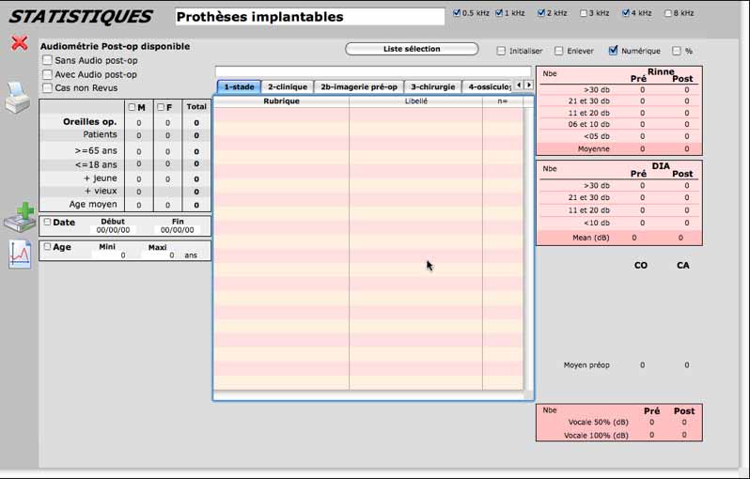The width and height of the screenshot is (750, 479).
Task: Uncheck the 4 kHz frequency
Action: pyautogui.click(x=626, y=13)
